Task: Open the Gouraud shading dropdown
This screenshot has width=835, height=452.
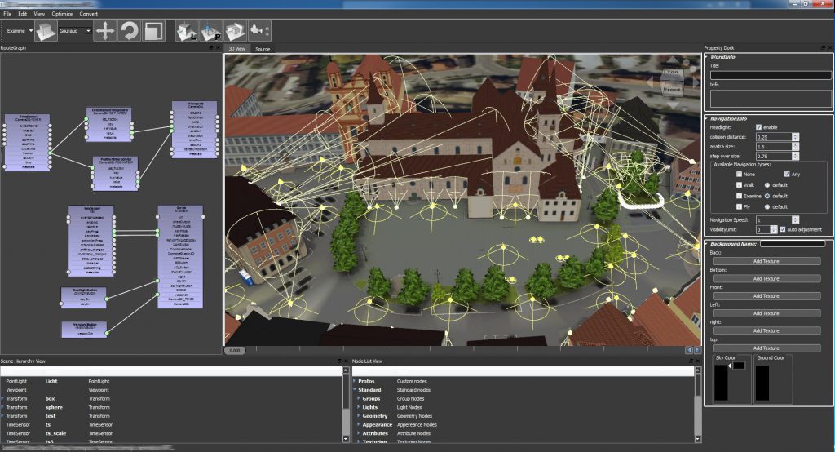Action: pyautogui.click(x=75, y=31)
